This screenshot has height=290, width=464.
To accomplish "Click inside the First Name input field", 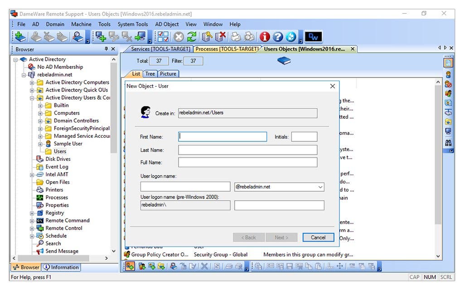I will coord(222,136).
